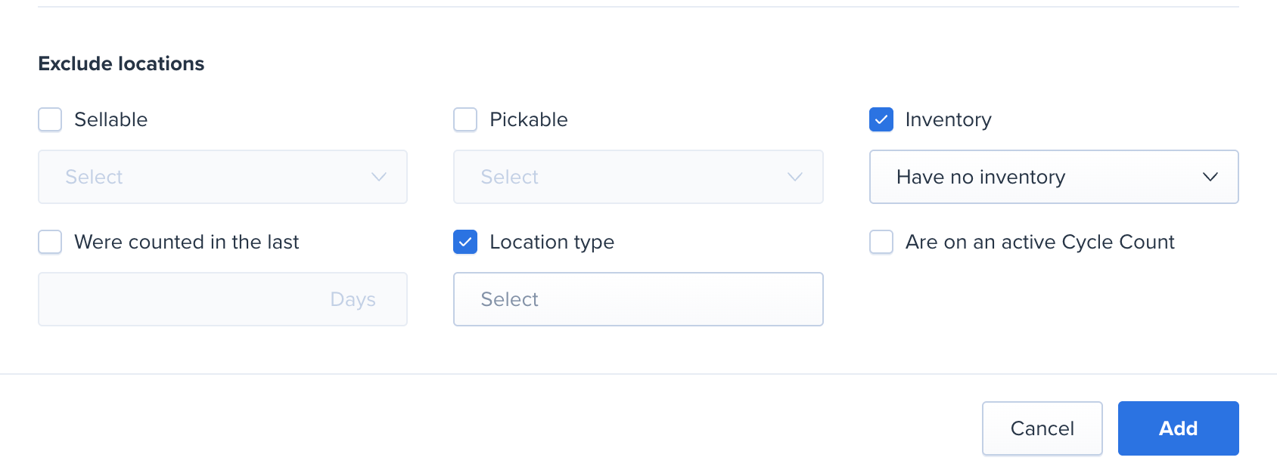Image resolution: width=1277 pixels, height=476 pixels.
Task: Click the Pickable label text
Action: [x=528, y=119]
